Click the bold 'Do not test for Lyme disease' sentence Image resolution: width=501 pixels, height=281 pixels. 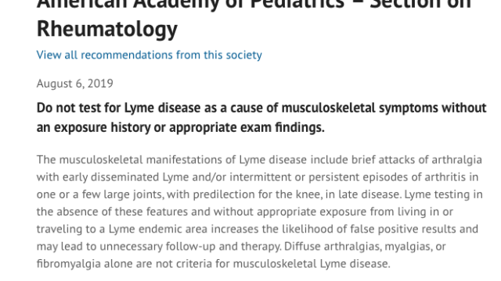point(261,118)
